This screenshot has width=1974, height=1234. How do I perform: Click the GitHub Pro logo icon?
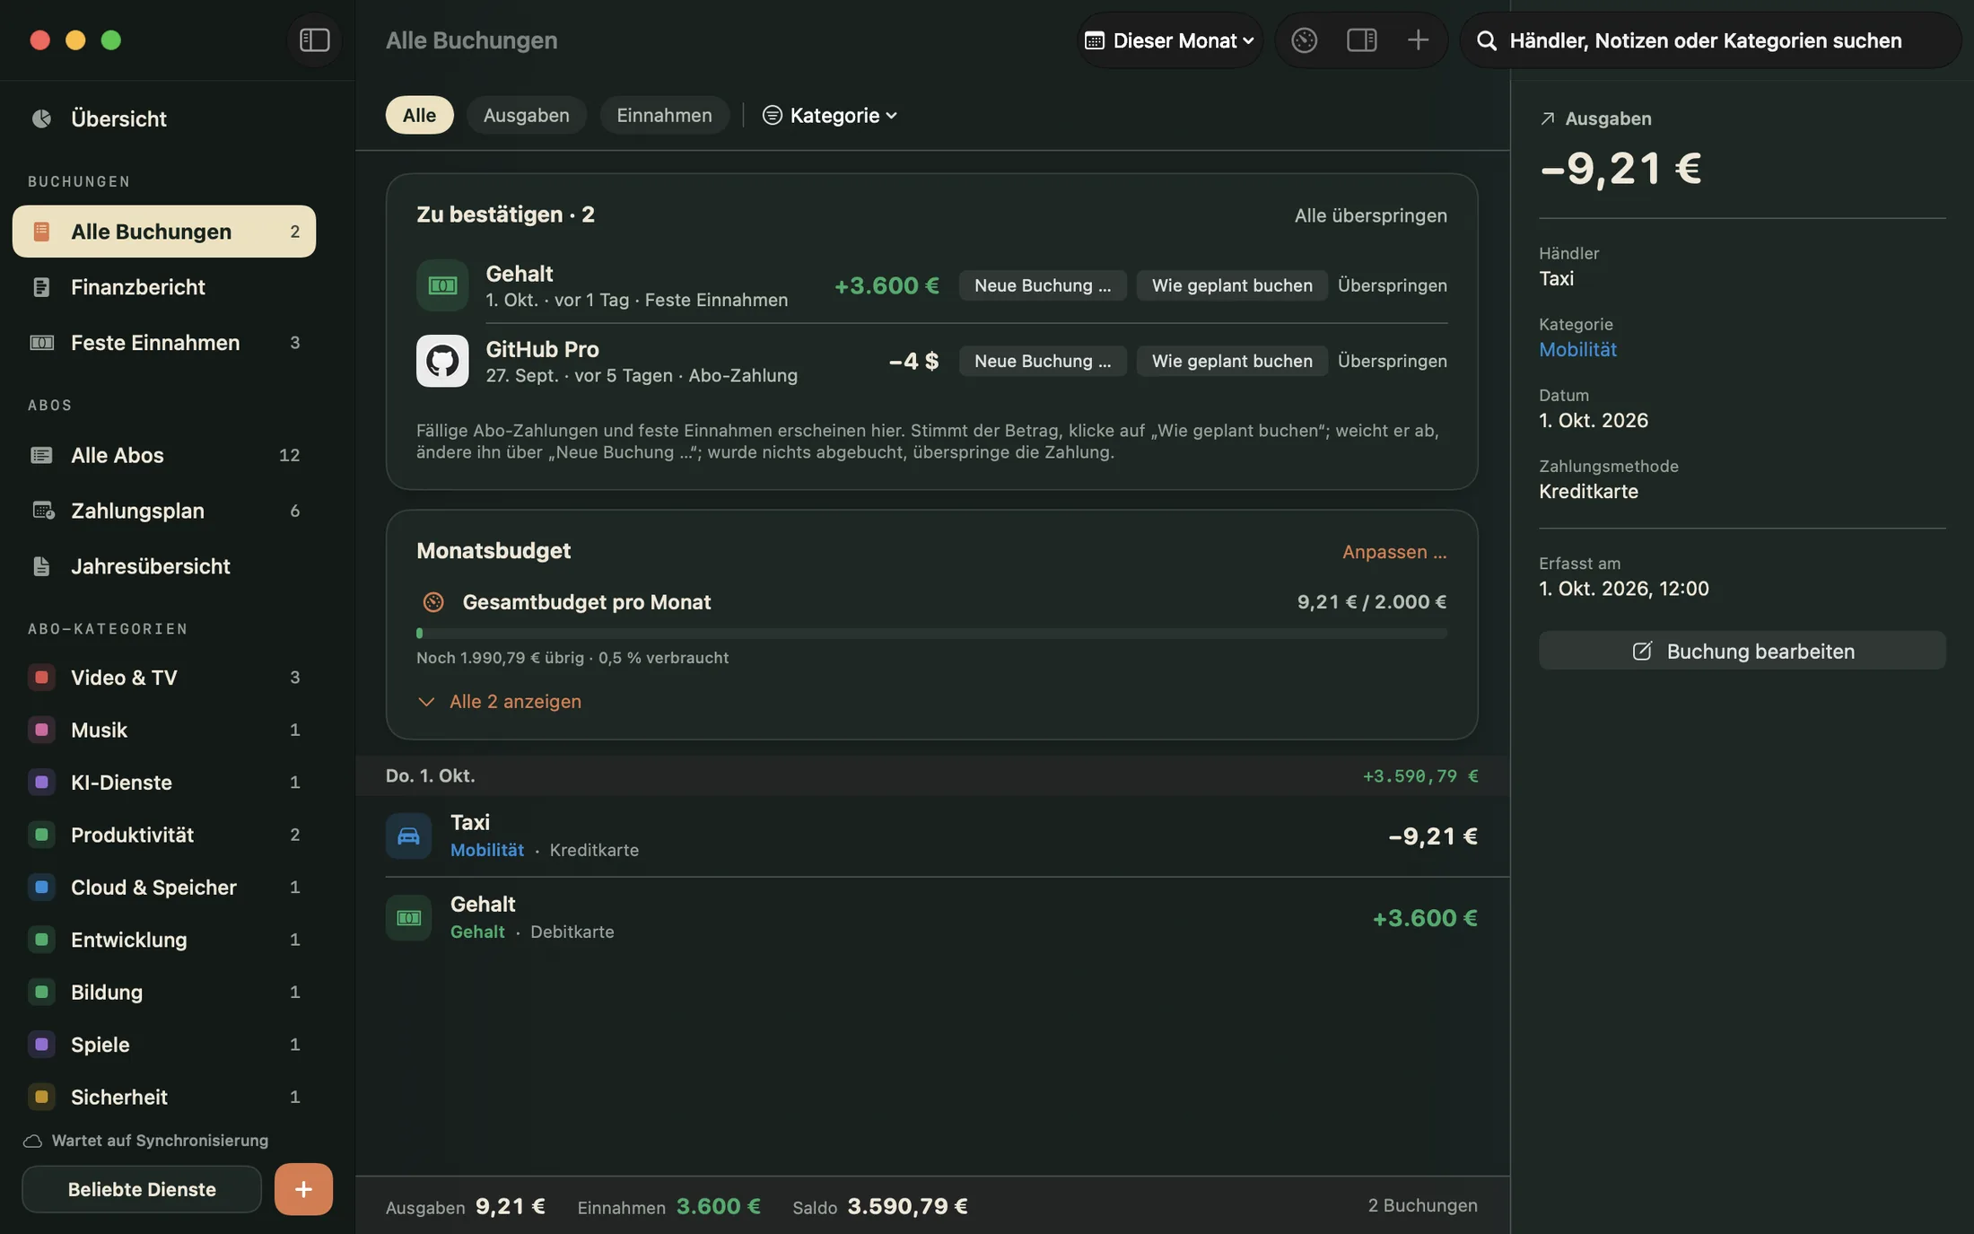point(442,361)
